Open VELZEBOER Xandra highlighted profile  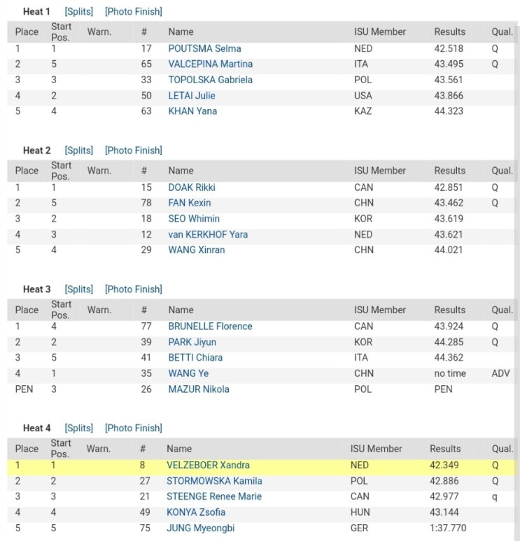(208, 465)
